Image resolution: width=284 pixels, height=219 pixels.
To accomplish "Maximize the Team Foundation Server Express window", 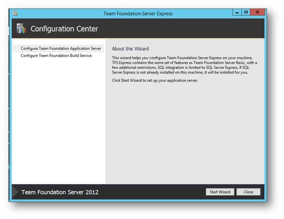I will [246, 12].
